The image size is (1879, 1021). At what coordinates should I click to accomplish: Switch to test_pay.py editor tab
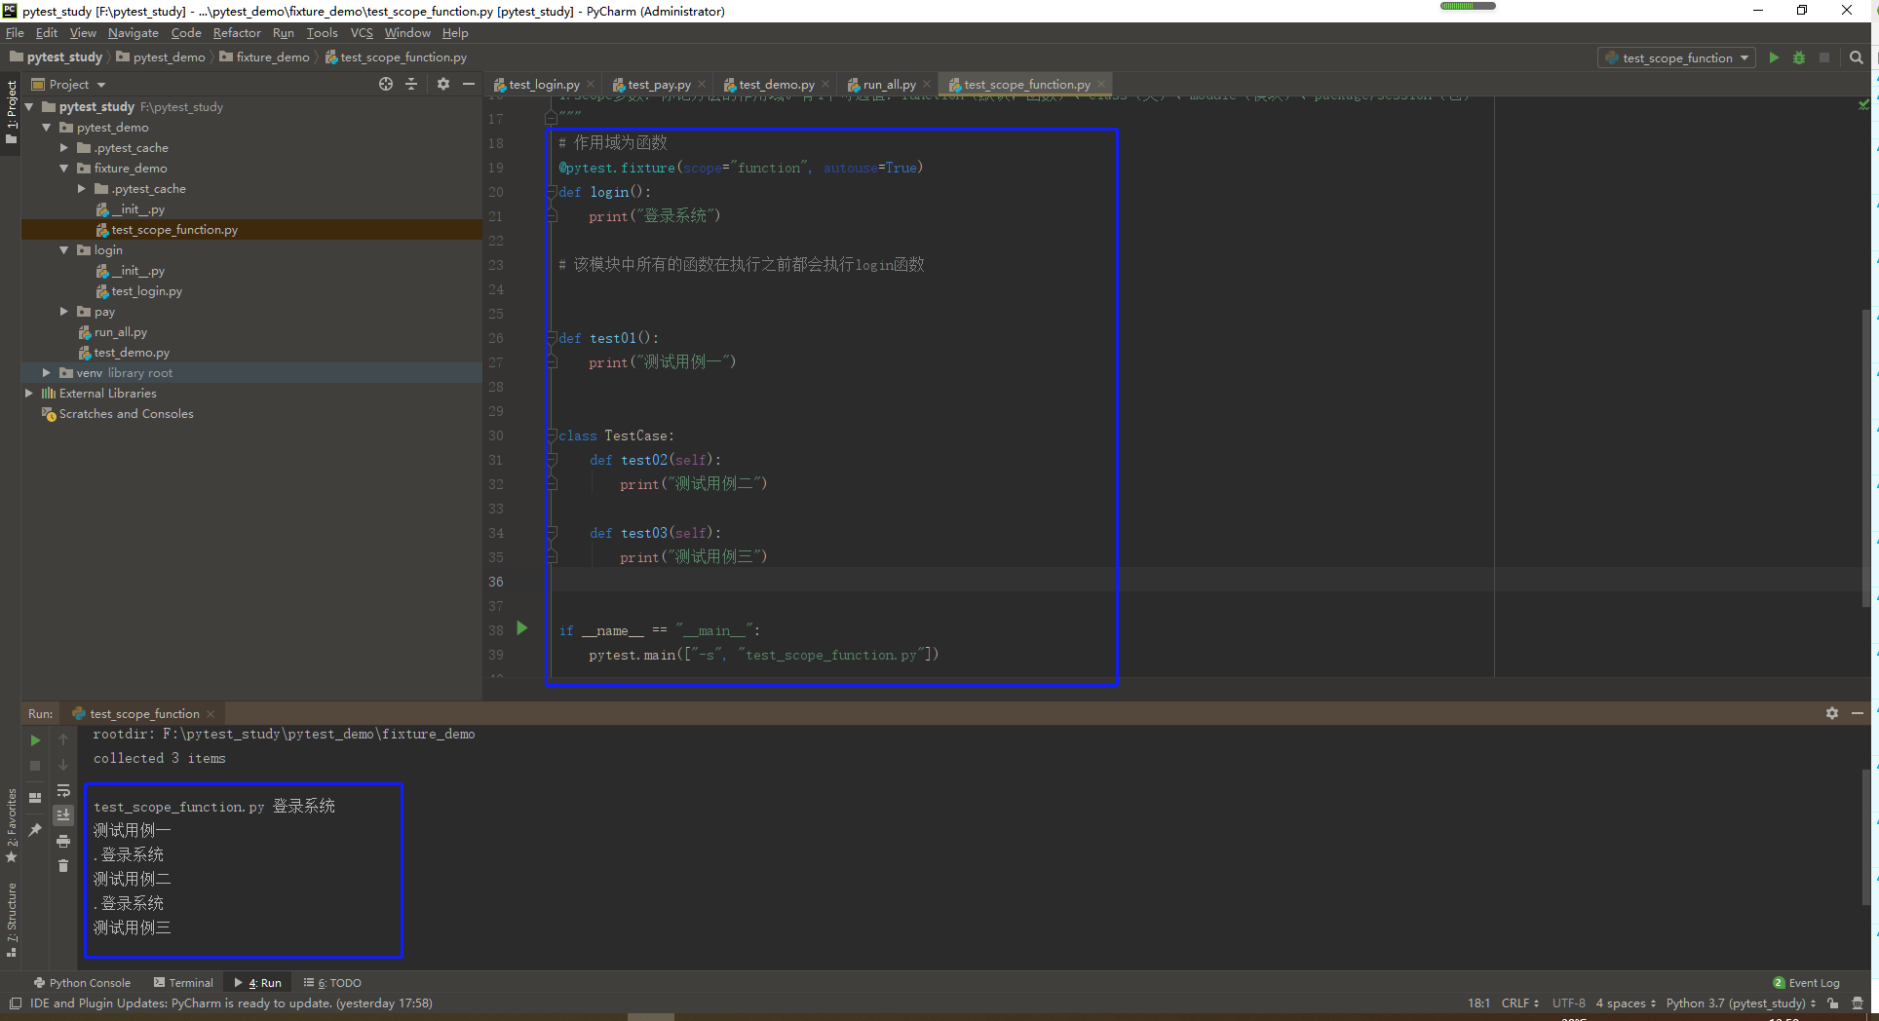[x=659, y=85]
